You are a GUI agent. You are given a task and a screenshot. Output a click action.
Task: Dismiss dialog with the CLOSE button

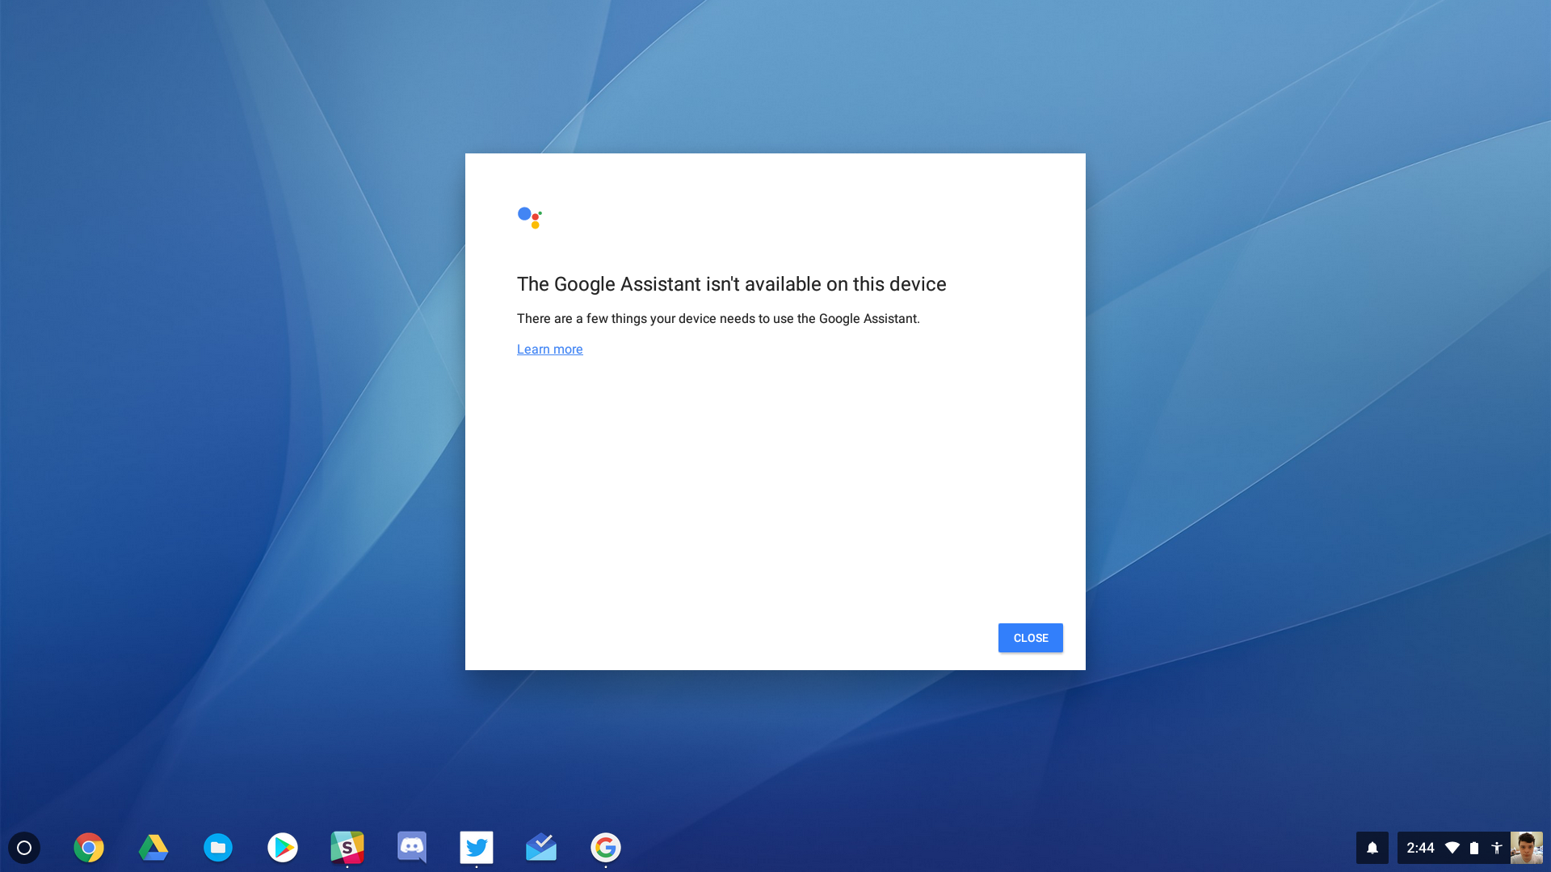click(1031, 638)
